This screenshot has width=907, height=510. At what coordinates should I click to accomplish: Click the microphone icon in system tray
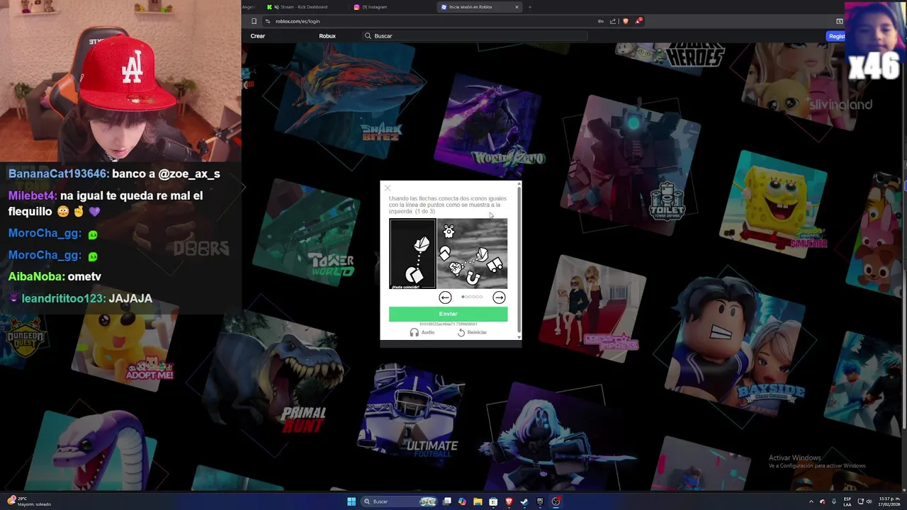834,501
